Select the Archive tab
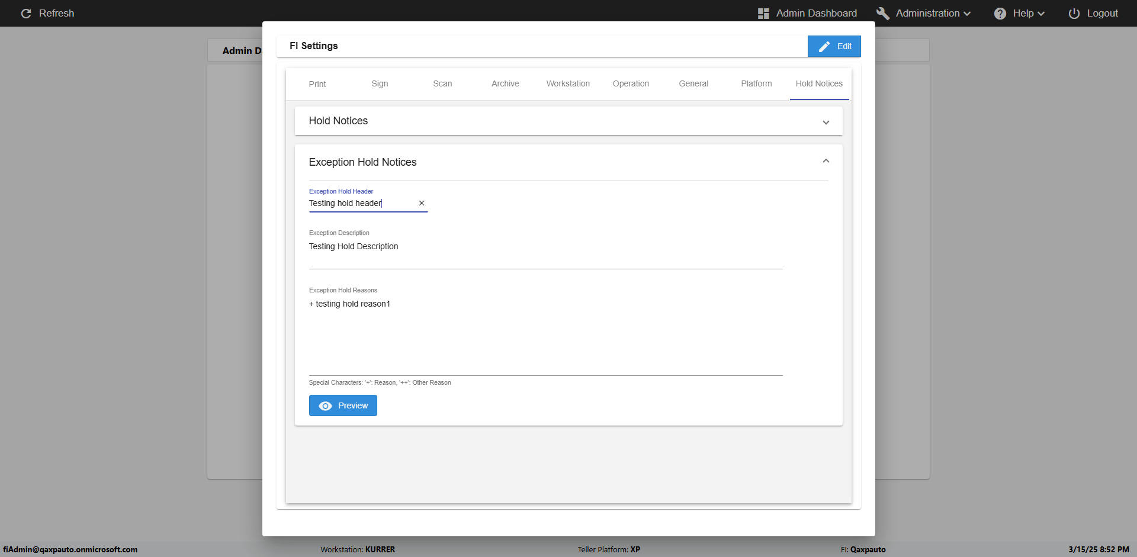This screenshot has width=1137, height=557. coord(505,84)
